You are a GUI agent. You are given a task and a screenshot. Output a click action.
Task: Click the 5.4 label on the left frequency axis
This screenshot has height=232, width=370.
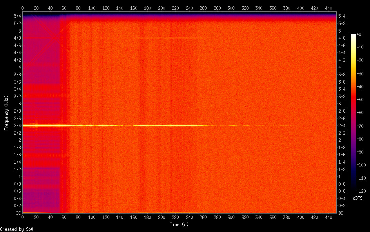(17, 16)
